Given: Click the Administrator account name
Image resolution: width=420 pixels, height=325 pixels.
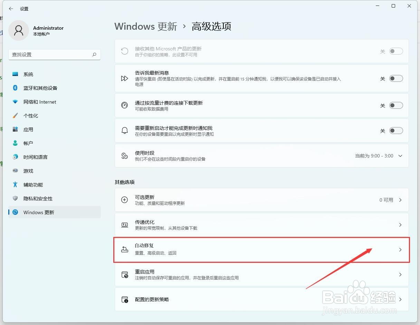Looking at the screenshot, I should point(48,28).
